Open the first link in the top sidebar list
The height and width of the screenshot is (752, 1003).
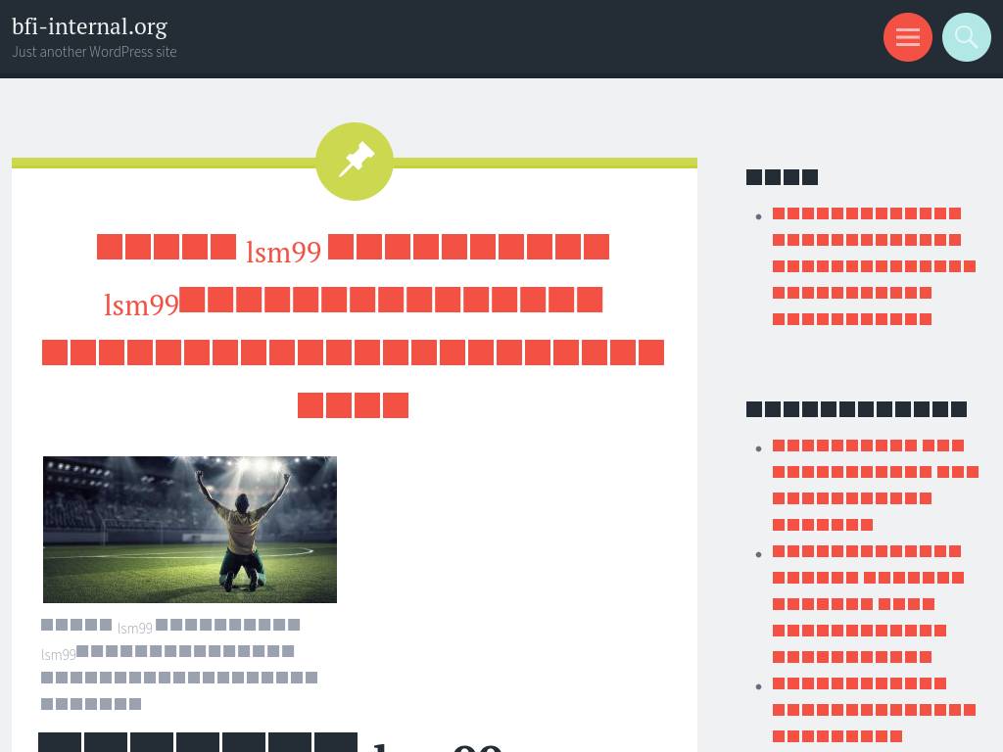click(x=874, y=266)
